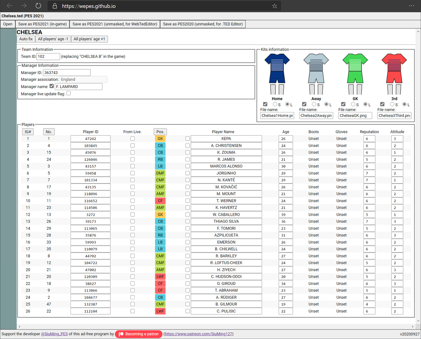Click All players' age +1 button
Viewport: 421px width, 339px height.
click(x=89, y=39)
